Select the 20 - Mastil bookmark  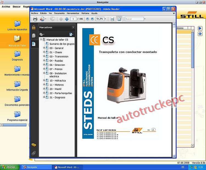55,89
